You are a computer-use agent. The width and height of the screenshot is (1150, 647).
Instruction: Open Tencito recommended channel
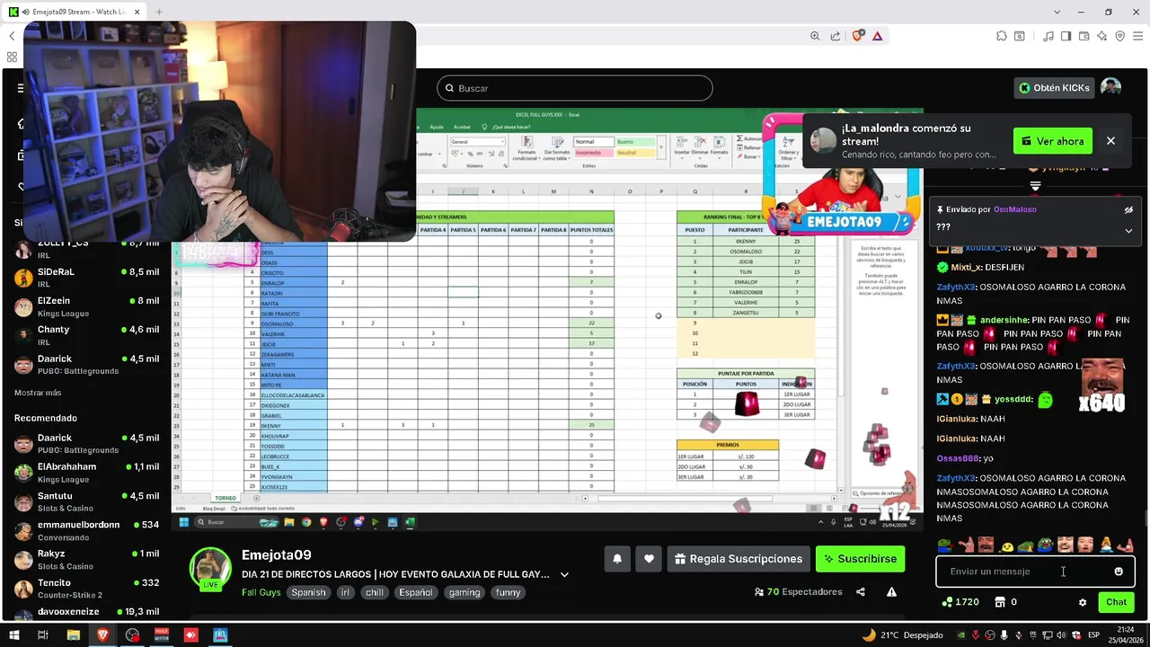pos(87,589)
